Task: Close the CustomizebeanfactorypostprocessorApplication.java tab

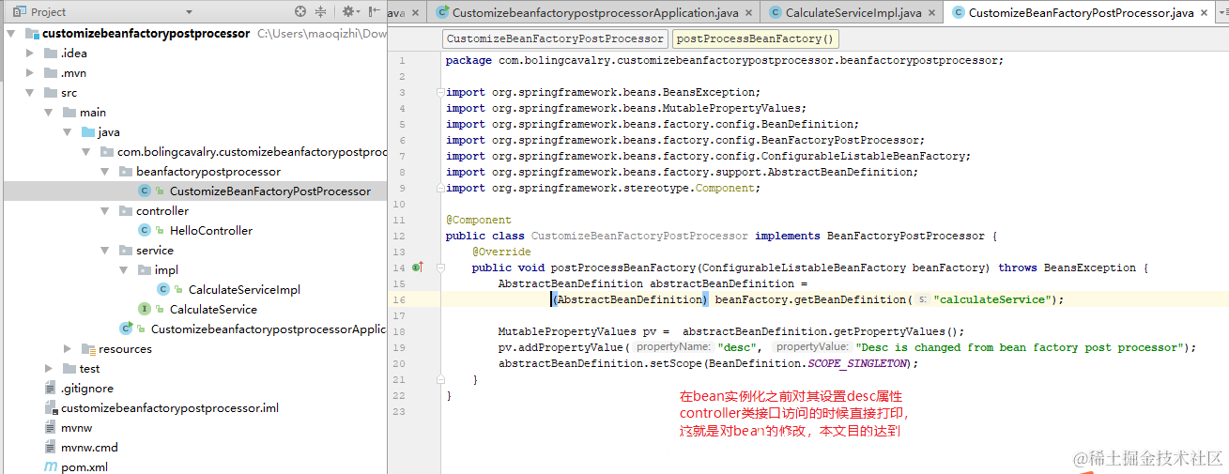Action: coord(748,12)
